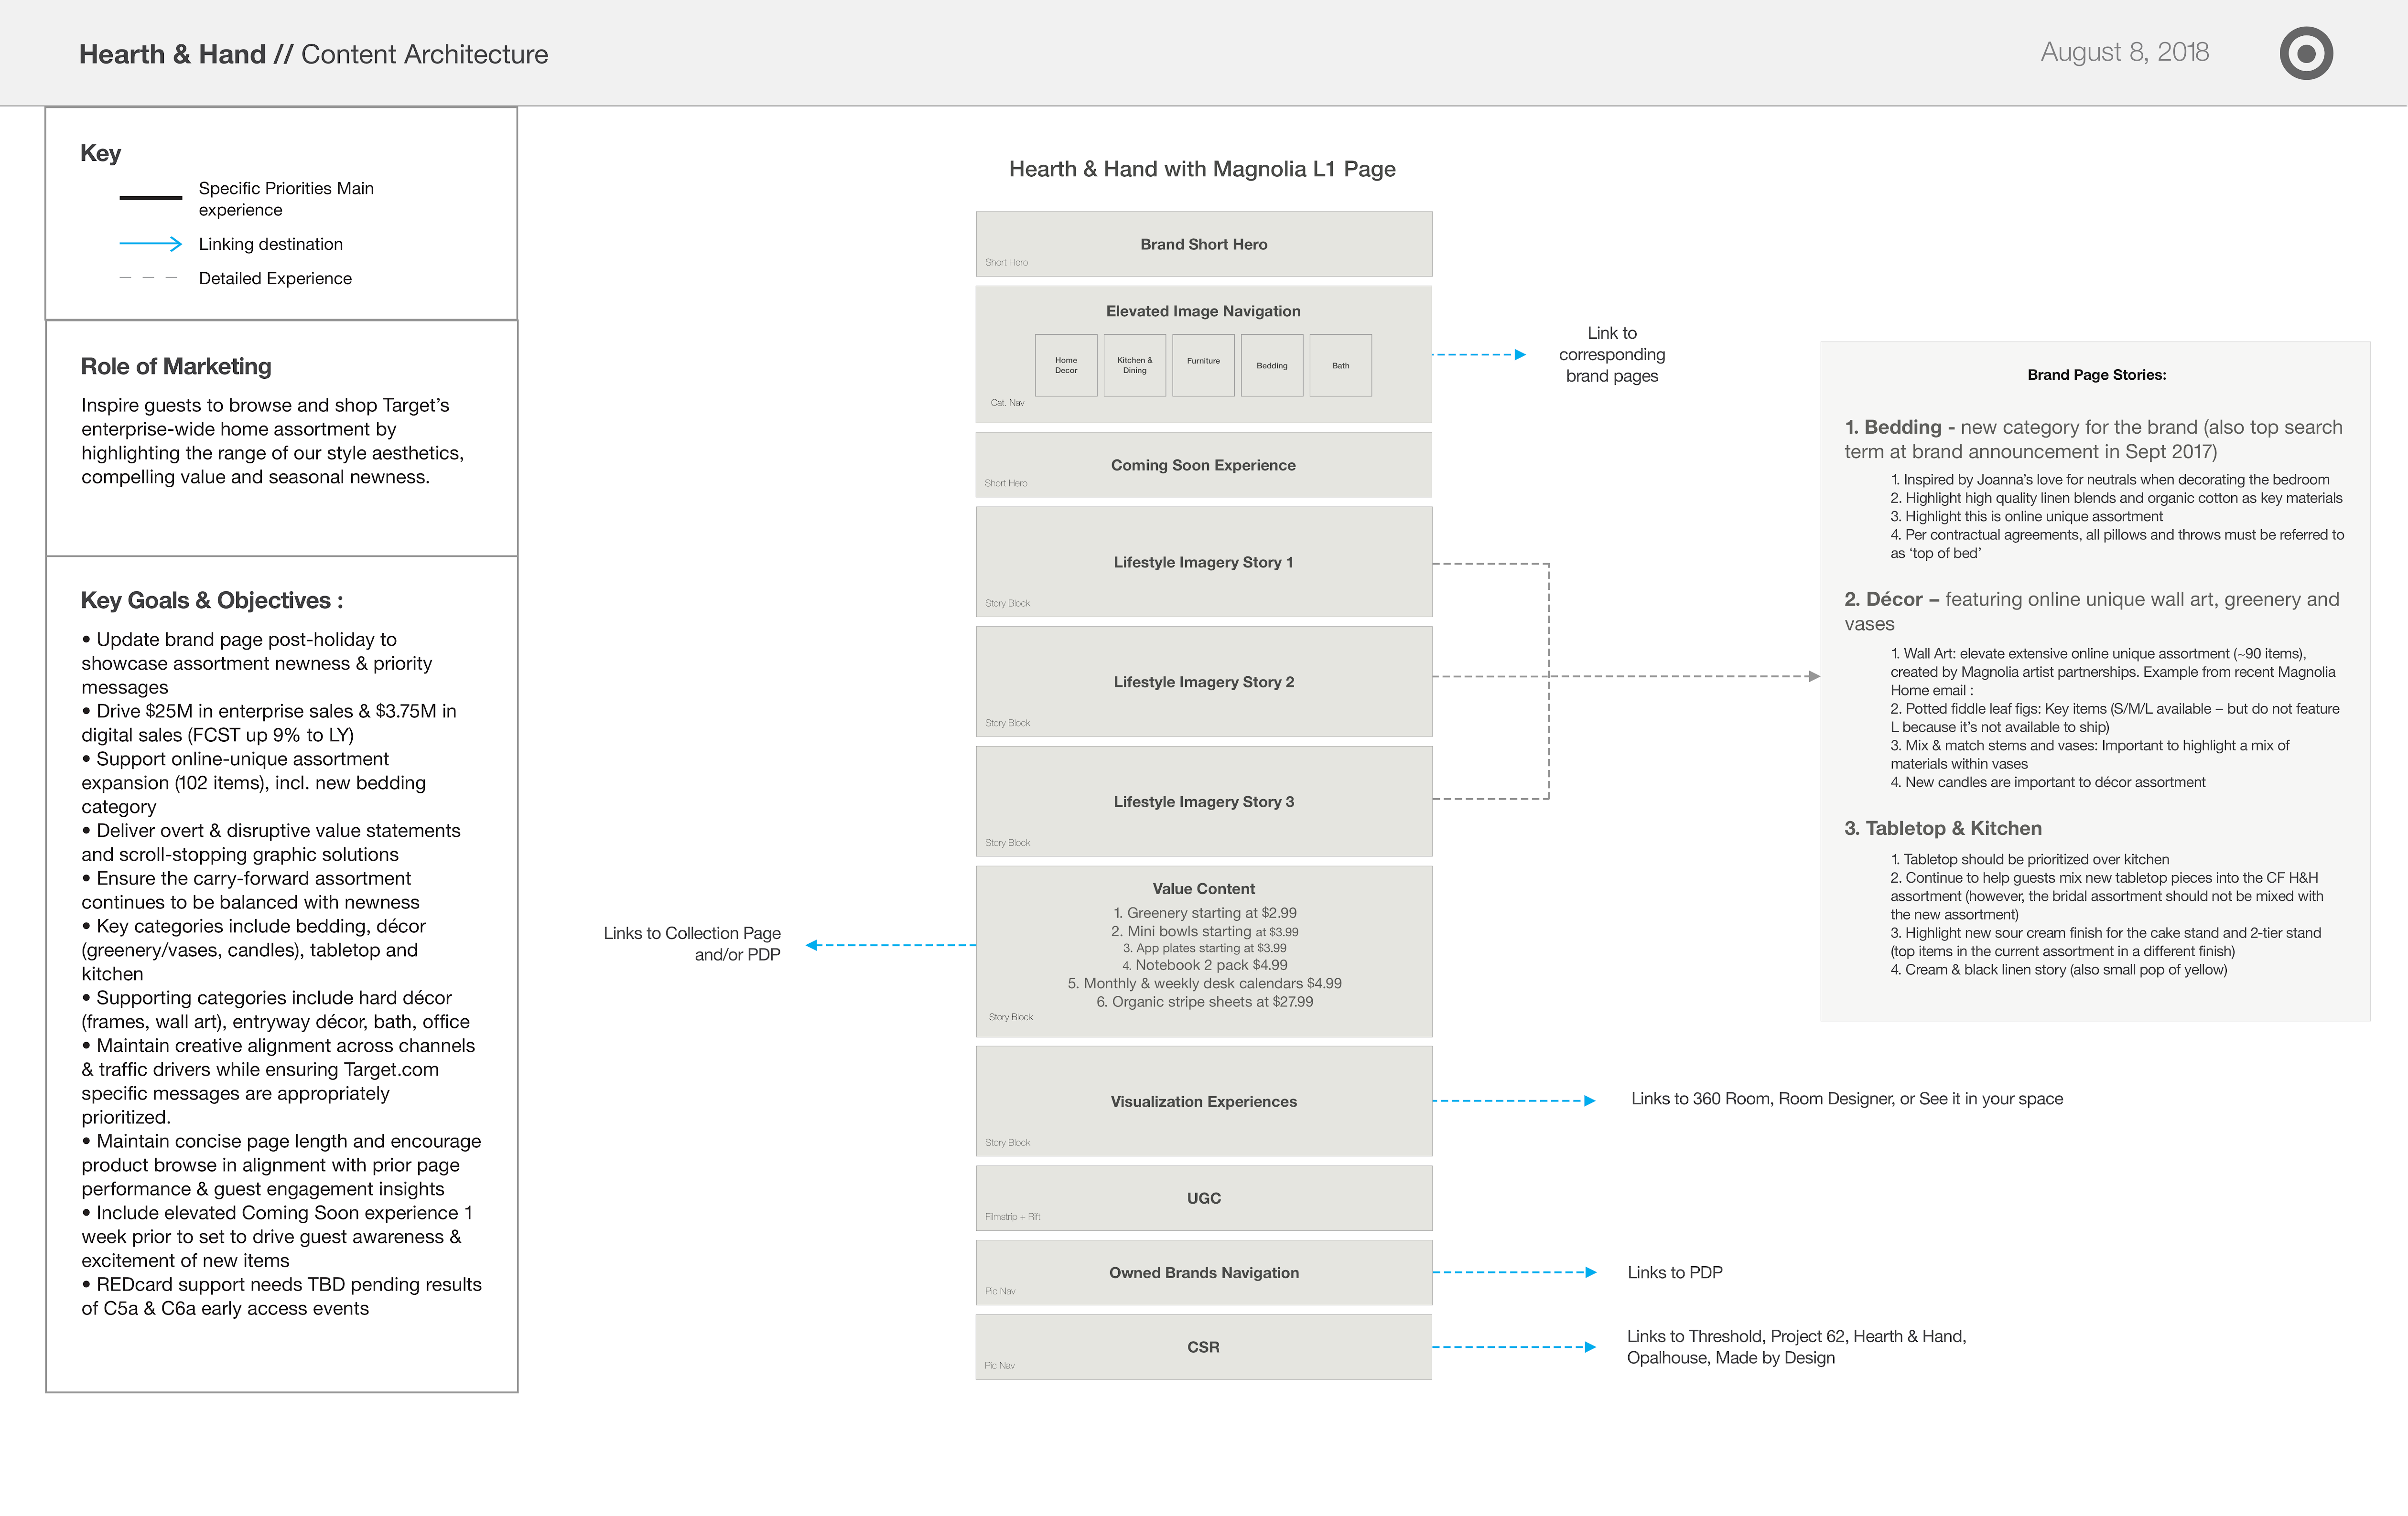The width and height of the screenshot is (2408, 1516).
Task: Select the Bath navigation tile
Action: pyautogui.click(x=1340, y=365)
